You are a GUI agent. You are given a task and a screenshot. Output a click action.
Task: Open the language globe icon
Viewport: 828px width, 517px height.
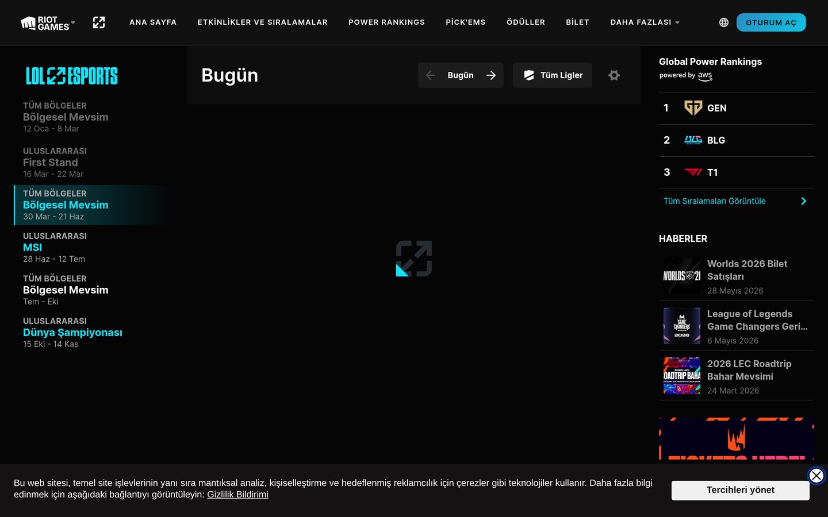tap(724, 22)
